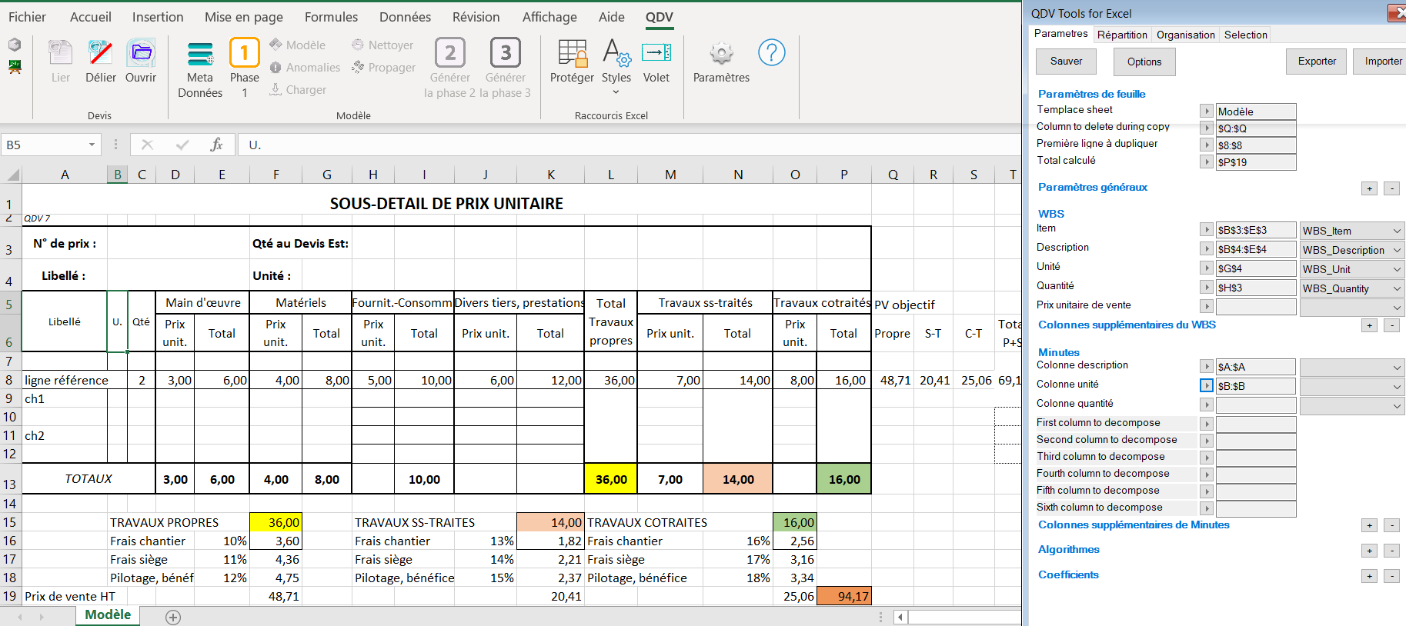Click the Colonne description field $A:$A
1406x626 pixels.
(1255, 367)
